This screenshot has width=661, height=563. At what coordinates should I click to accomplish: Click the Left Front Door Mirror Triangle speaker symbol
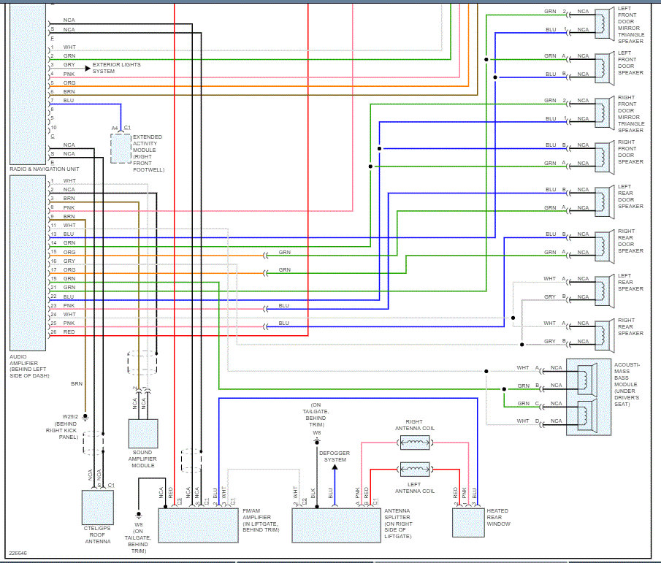pos(604,24)
